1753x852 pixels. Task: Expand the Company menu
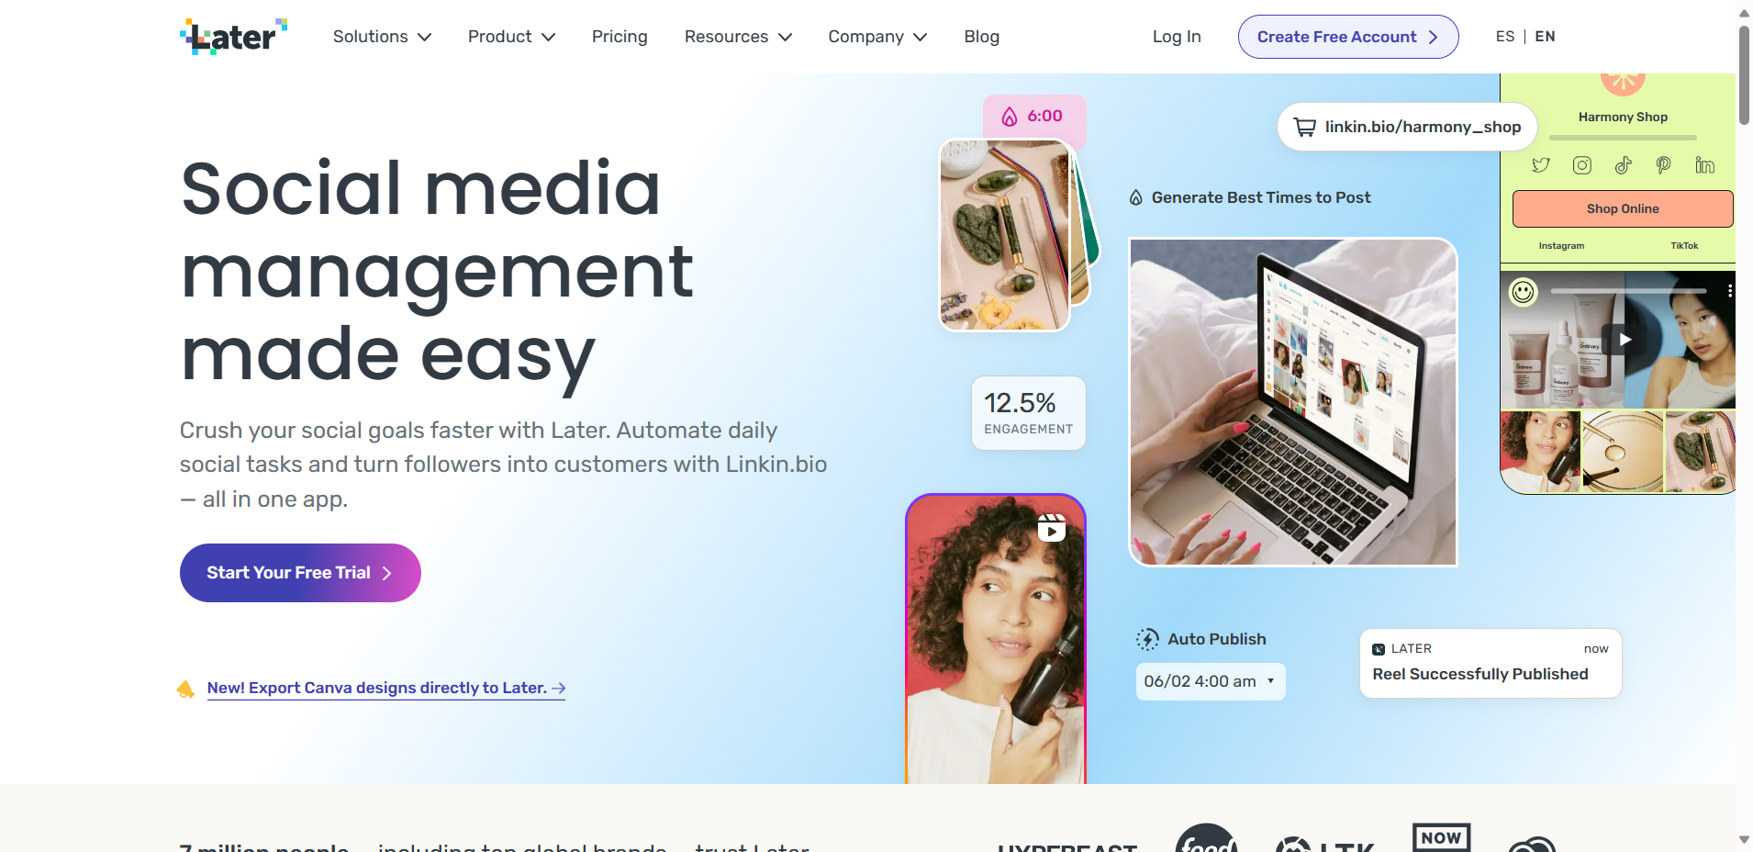pos(877,37)
